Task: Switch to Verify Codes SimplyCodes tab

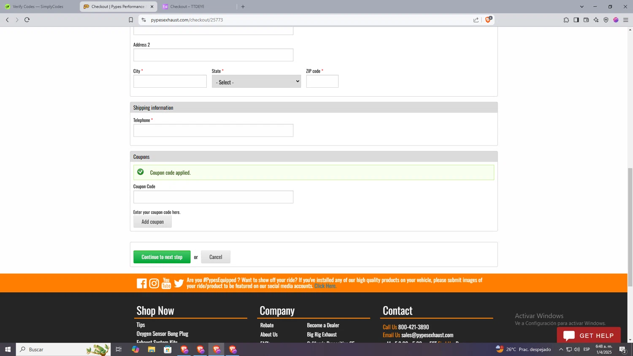Action: tap(38, 7)
